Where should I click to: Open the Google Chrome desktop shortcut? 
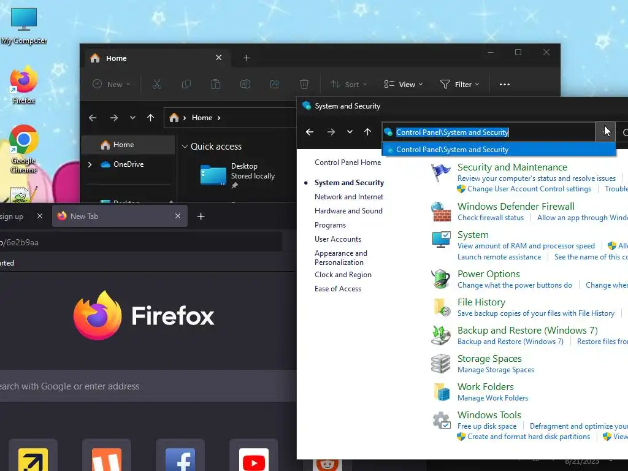tap(24, 148)
